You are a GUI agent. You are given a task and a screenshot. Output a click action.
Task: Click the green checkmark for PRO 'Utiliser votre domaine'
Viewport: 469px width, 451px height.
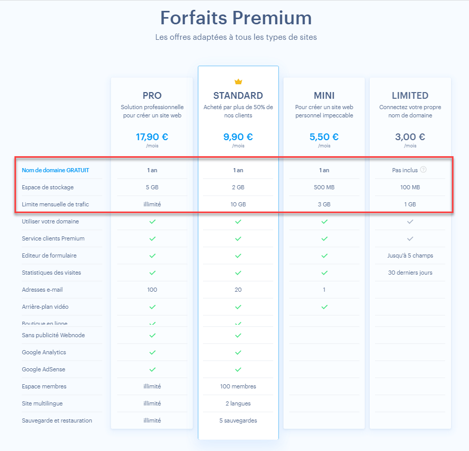point(152,221)
